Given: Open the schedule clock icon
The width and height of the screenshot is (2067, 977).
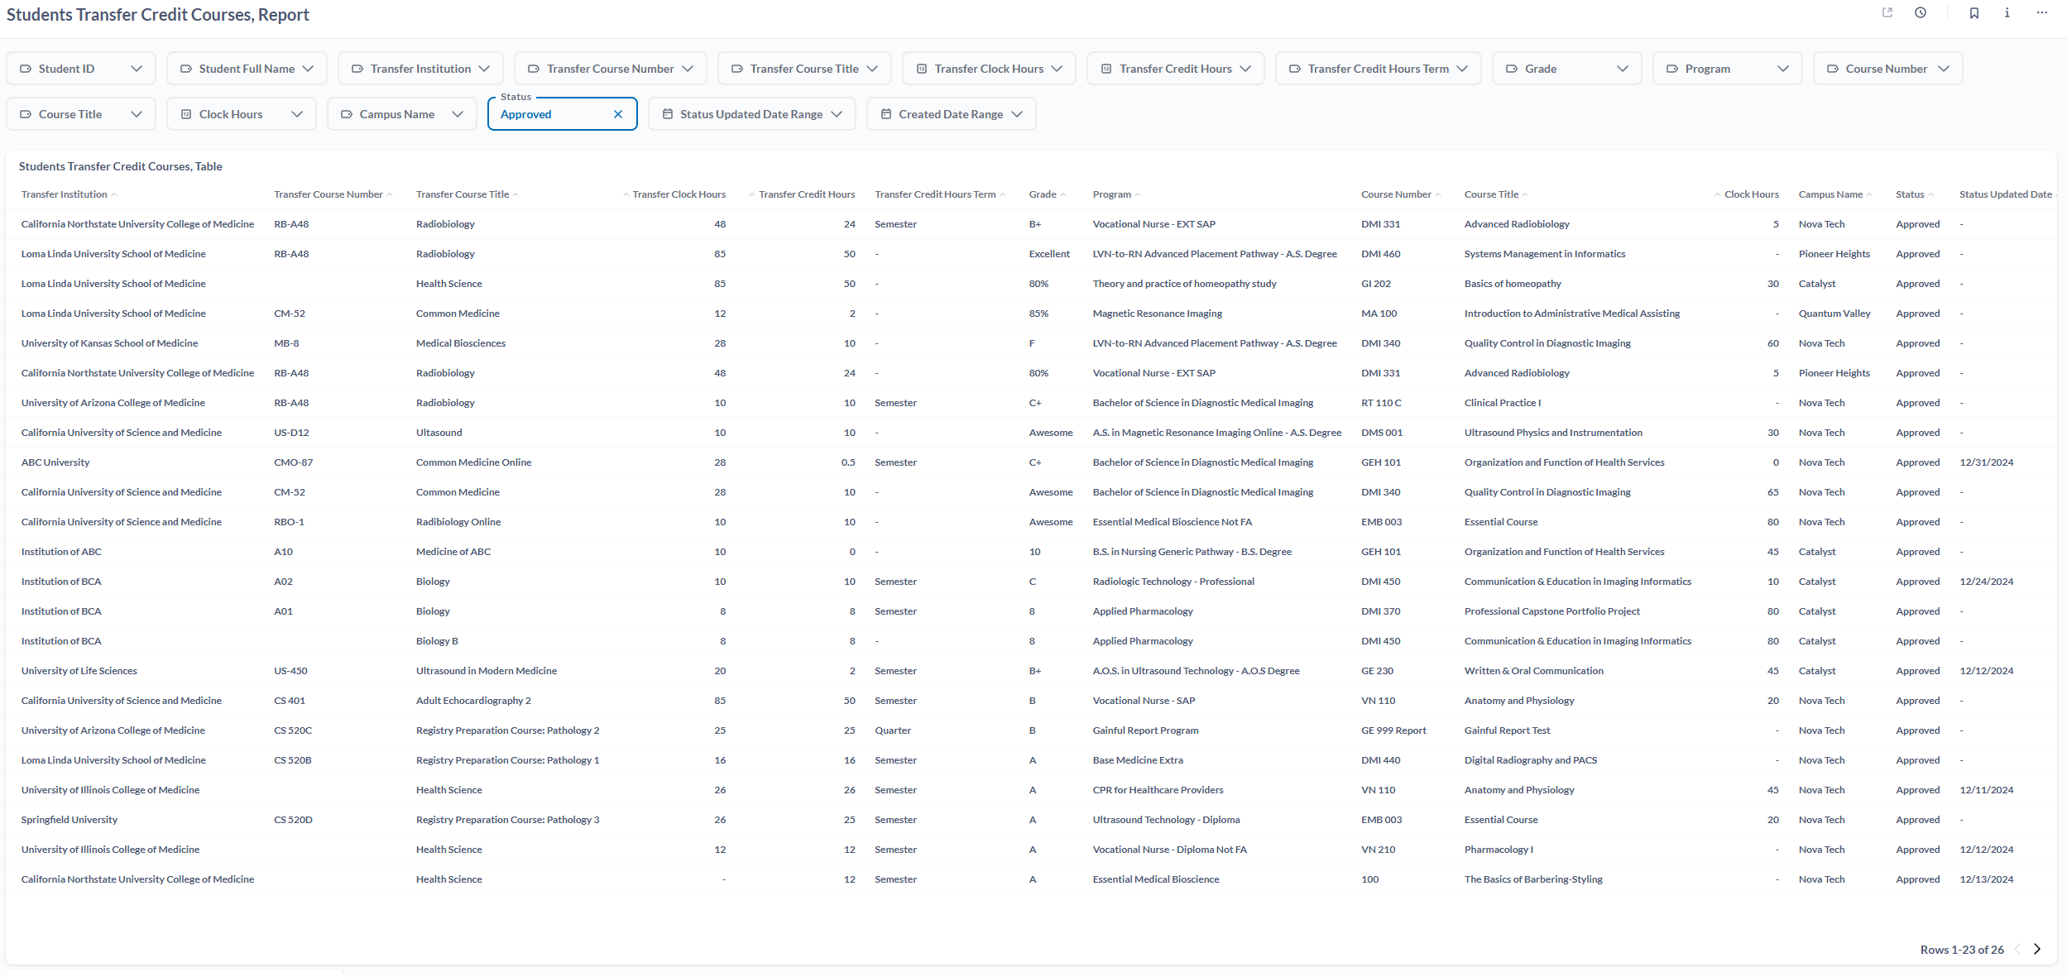Looking at the screenshot, I should point(1921,12).
